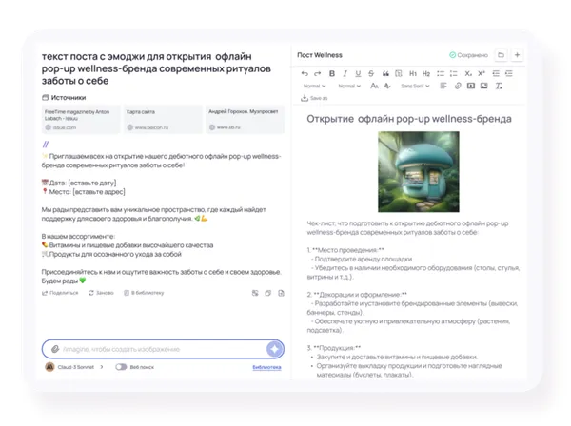Focus the /imagine prompt input field

[163, 349]
